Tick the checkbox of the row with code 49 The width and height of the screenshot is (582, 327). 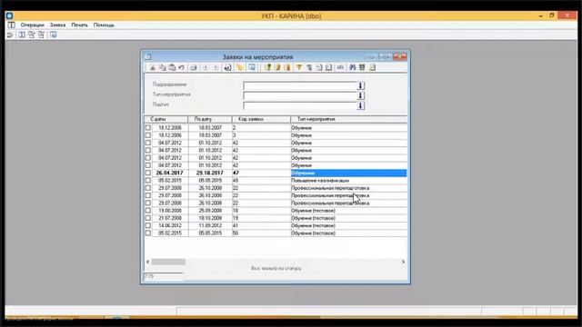tap(148, 181)
